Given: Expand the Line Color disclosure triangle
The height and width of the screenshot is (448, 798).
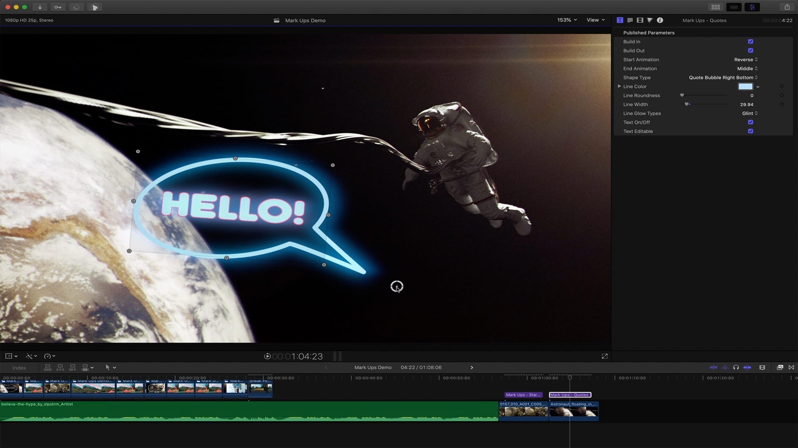Looking at the screenshot, I should pyautogui.click(x=619, y=86).
